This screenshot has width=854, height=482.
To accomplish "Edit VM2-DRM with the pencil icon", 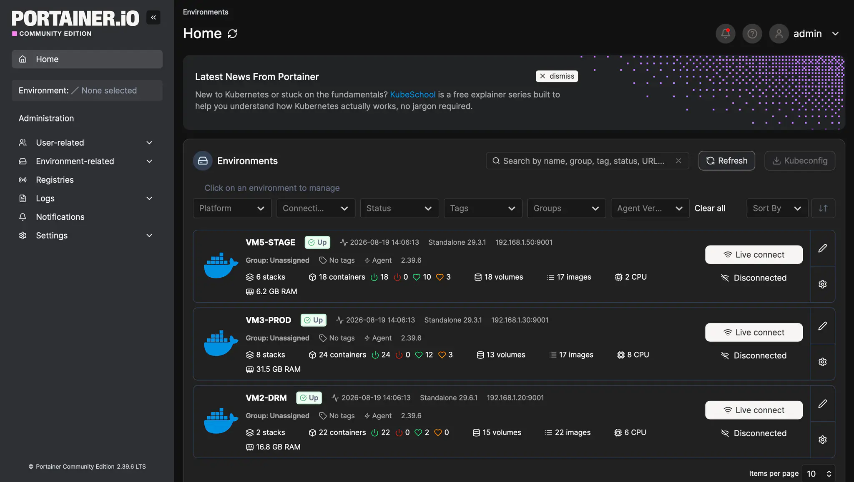I will pos(822,404).
